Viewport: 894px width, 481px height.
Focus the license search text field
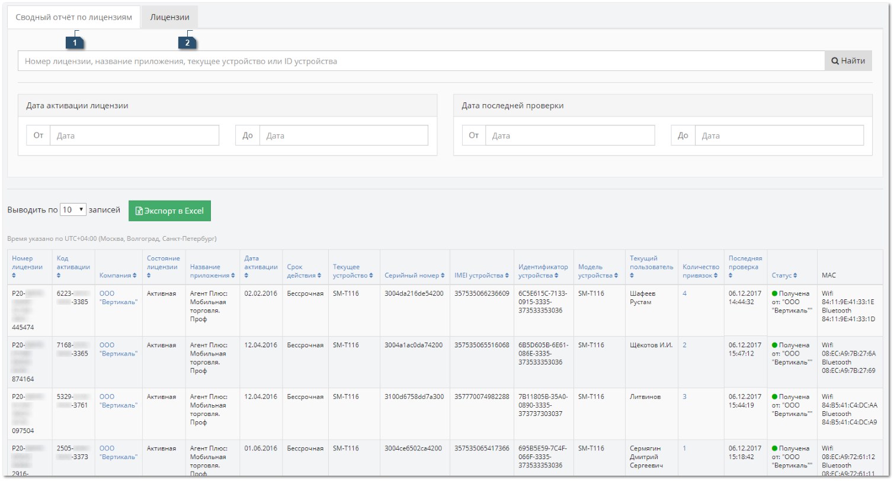pos(421,61)
